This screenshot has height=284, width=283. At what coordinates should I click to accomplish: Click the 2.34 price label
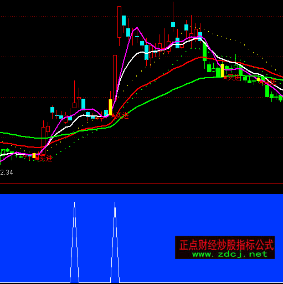coord(7,173)
